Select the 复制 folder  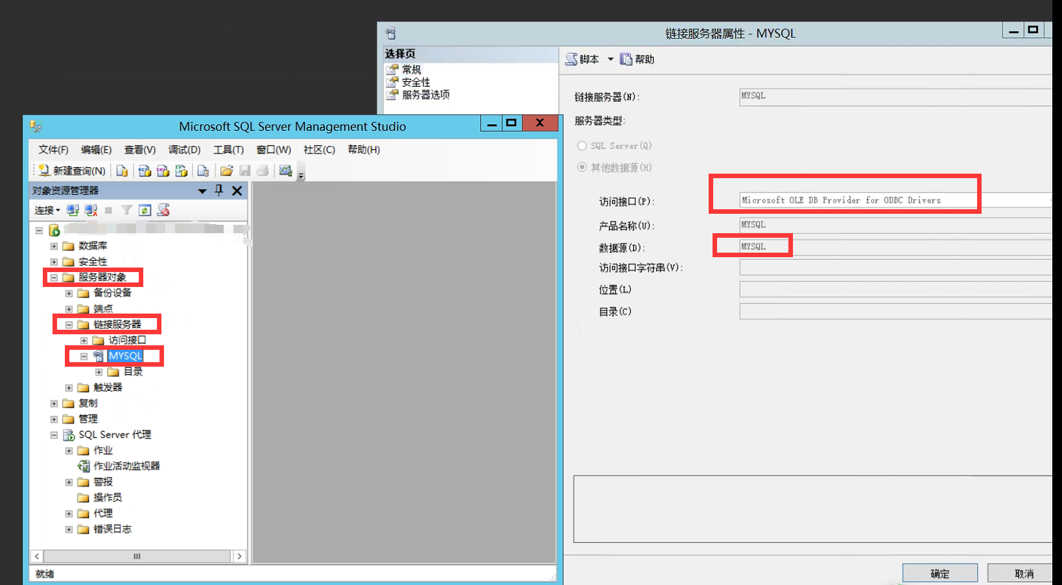click(x=88, y=403)
